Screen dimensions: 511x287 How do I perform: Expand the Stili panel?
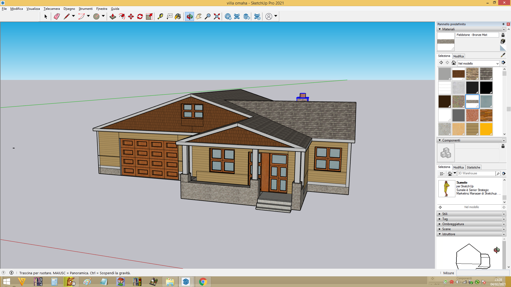[440, 214]
